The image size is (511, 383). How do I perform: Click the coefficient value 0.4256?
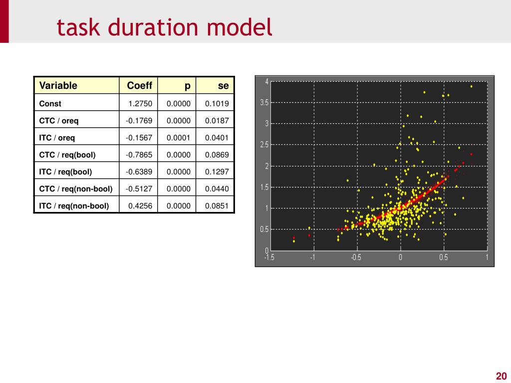pyautogui.click(x=140, y=205)
